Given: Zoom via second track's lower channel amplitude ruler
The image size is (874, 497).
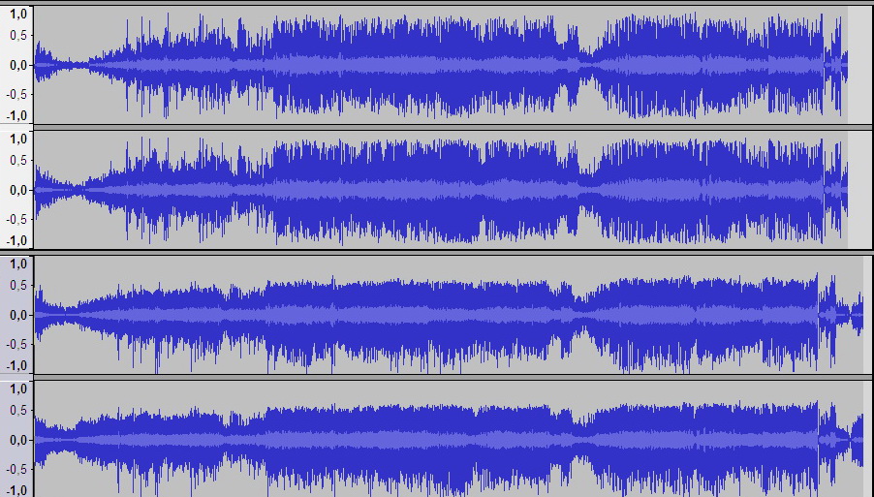Looking at the screenshot, I should tap(16, 439).
